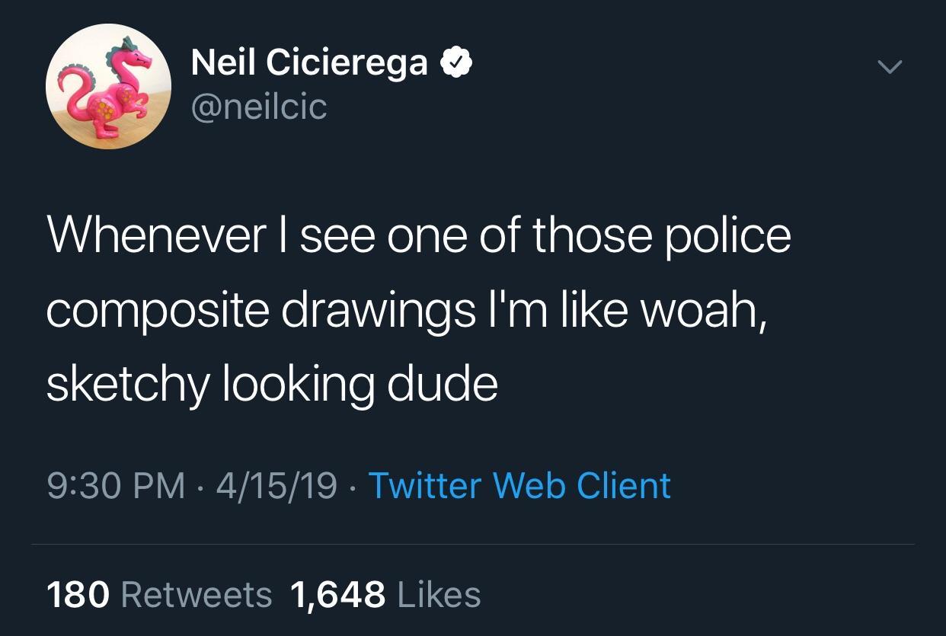This screenshot has height=636, width=946.
Task: Click the 4/15/19 tweet date
Action: 276,486
